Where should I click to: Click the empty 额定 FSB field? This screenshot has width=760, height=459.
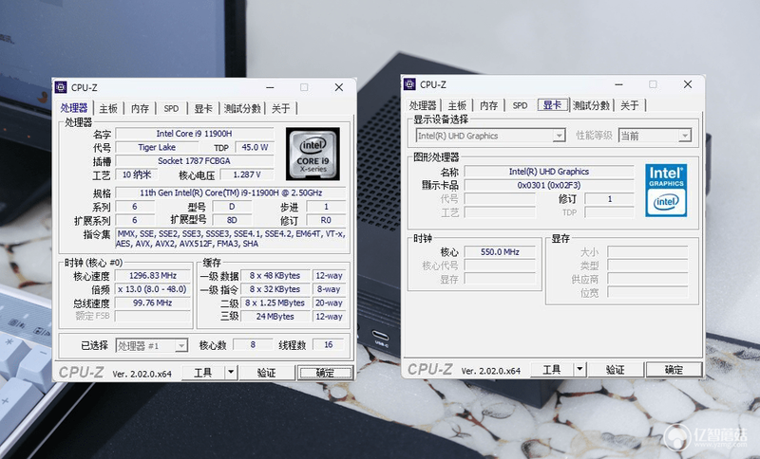click(x=153, y=317)
